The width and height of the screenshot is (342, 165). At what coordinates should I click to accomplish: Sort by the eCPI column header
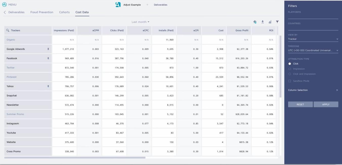point(189,30)
